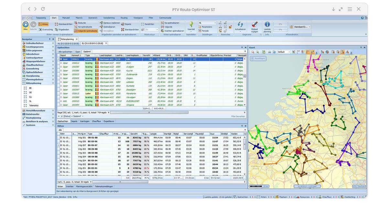Click the Voorstel lightbulb icon
The image size is (388, 203).
pos(191,24)
